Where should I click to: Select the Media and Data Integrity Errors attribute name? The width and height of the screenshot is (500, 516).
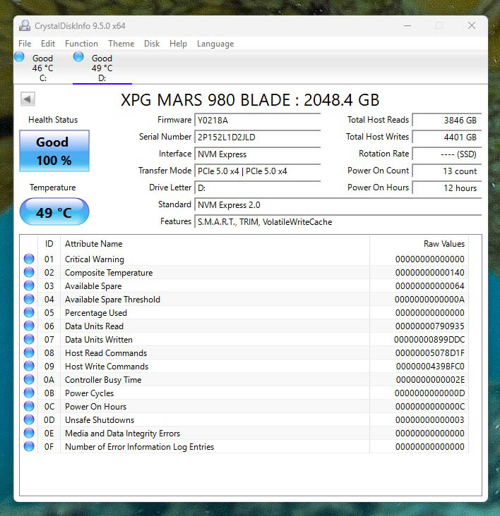click(123, 434)
